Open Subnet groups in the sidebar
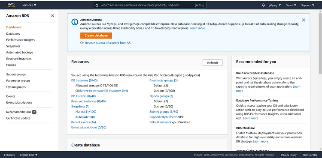Viewport: 322px width, 158px height. click(16, 75)
